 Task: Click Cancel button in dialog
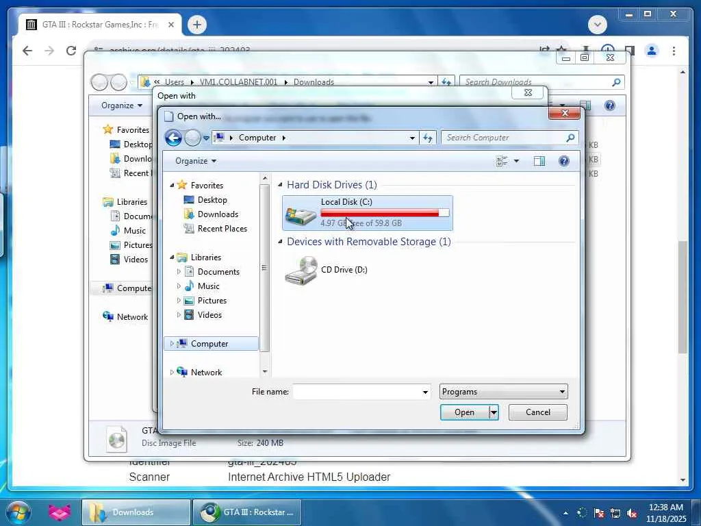pyautogui.click(x=538, y=412)
